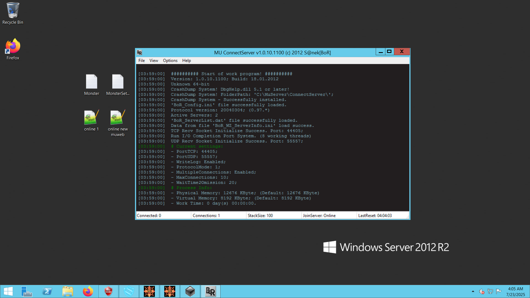Click the 'Work Time: 0 day(s)' line
Viewport: 530px width, 298px height.
[x=197, y=203]
